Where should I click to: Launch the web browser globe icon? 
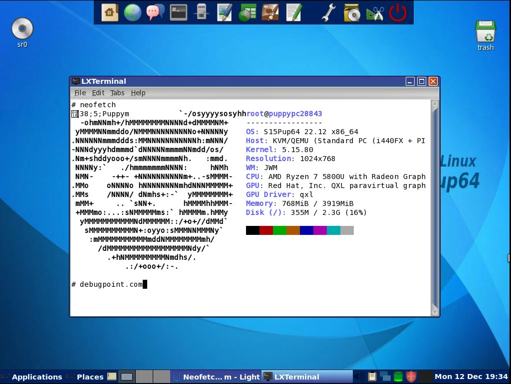point(132,12)
